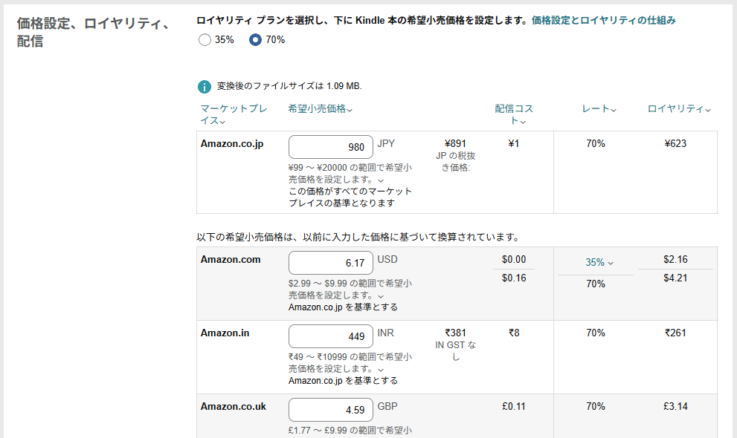Image resolution: width=737 pixels, height=438 pixels.
Task: Click the 価格設定、ロイヤリティ、配信 section heading
Action: pos(94,33)
